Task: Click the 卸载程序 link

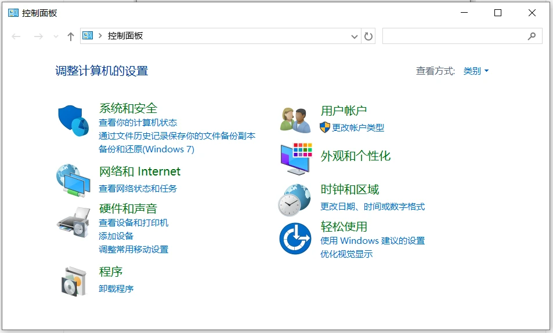Action: pos(116,289)
